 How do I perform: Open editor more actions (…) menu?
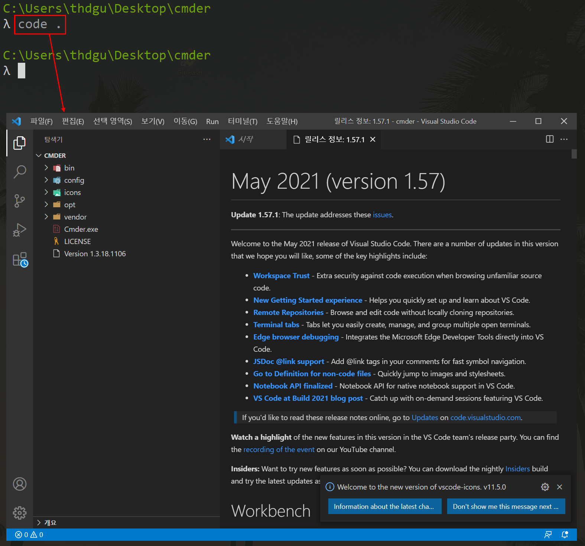click(x=564, y=139)
